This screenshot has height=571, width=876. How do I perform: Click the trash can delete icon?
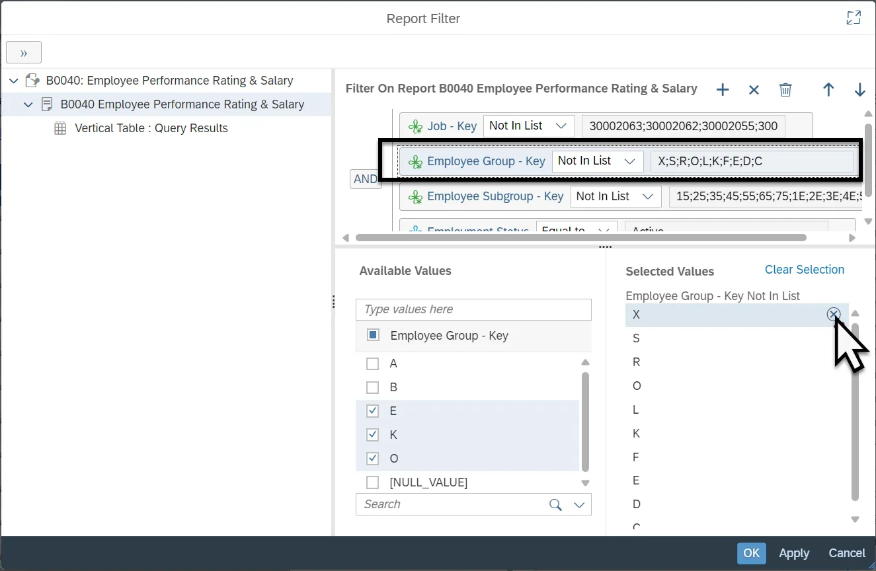pos(785,90)
